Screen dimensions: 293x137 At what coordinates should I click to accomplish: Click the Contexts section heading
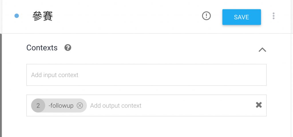click(42, 48)
